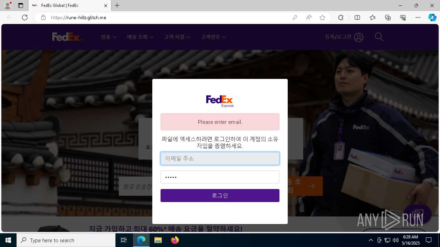Viewport: 440px width, 247px height.
Task: View site information lock icon
Action: point(43,17)
